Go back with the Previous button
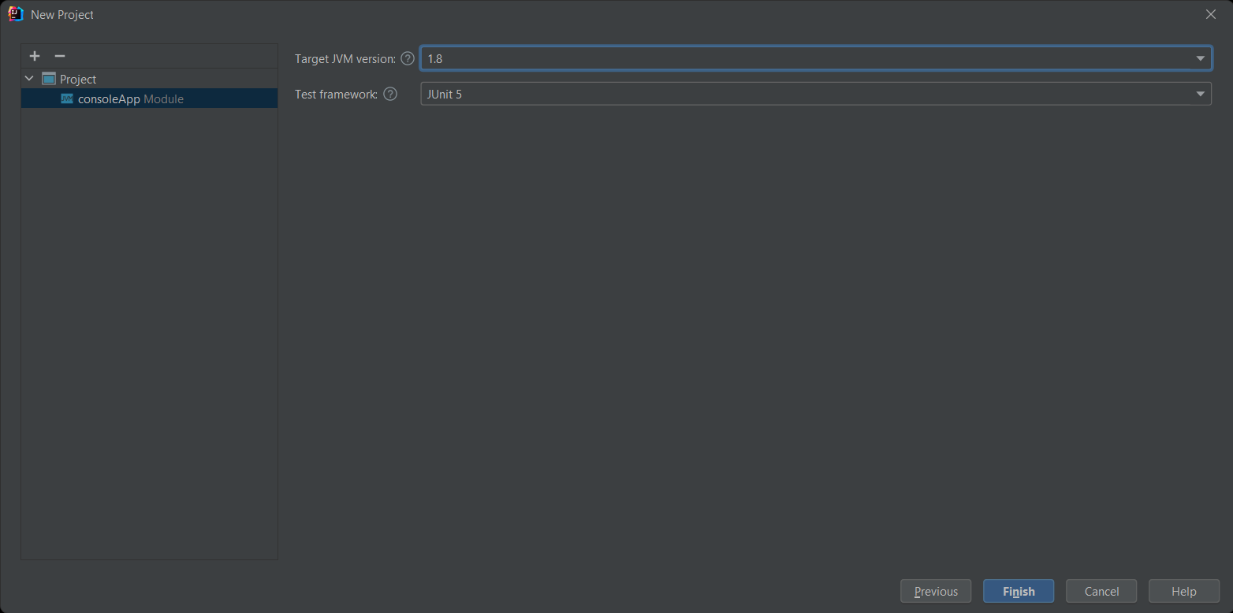 tap(936, 591)
